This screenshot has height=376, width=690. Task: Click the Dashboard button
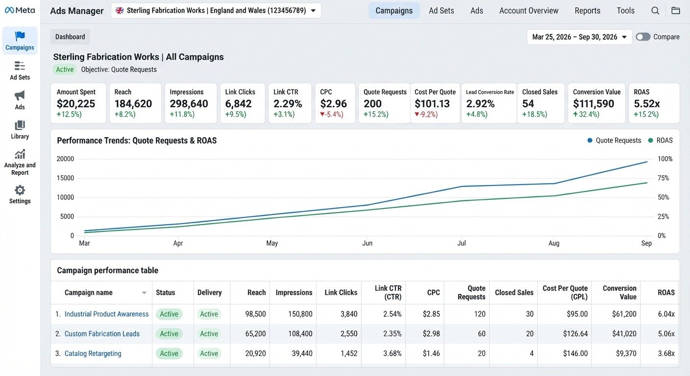coord(70,37)
